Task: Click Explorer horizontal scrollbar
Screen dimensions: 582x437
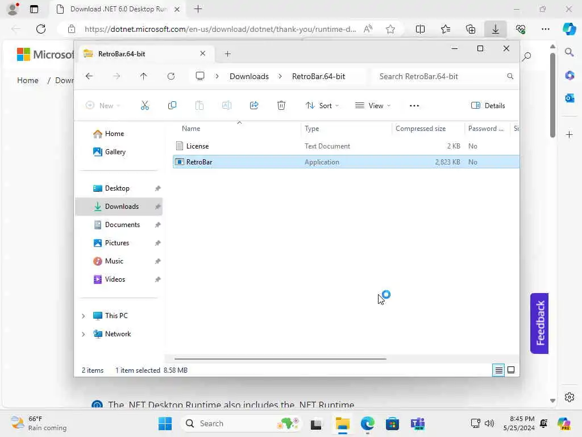Action: [280, 359]
